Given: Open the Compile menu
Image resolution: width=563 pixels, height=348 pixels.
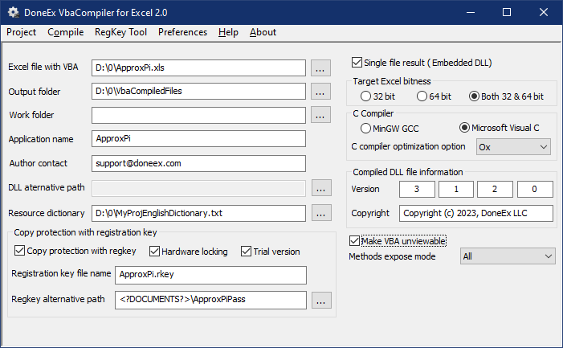Looking at the screenshot, I should 65,32.
